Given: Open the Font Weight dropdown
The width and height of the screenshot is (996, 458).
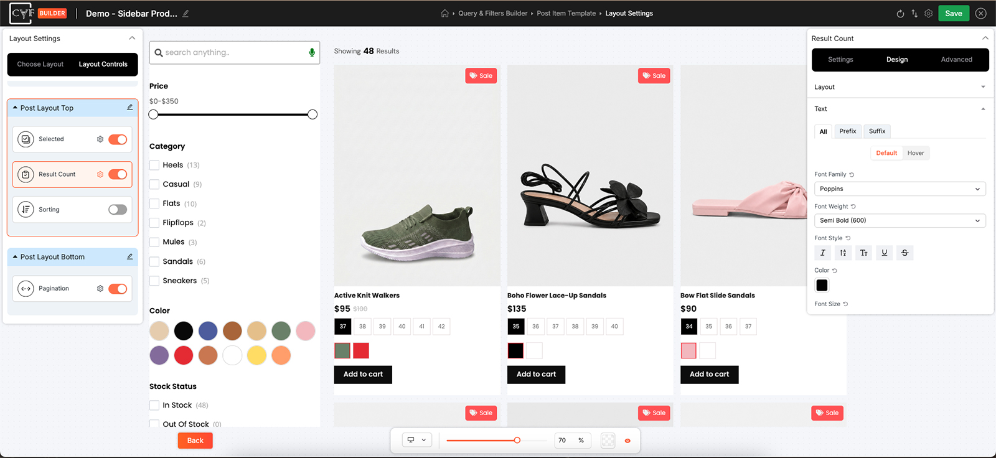Looking at the screenshot, I should pyautogui.click(x=900, y=220).
